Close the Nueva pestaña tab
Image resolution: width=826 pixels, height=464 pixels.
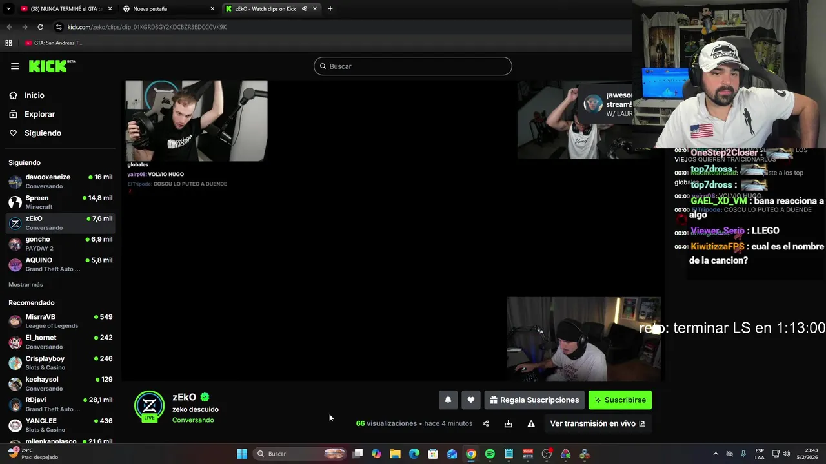click(212, 9)
